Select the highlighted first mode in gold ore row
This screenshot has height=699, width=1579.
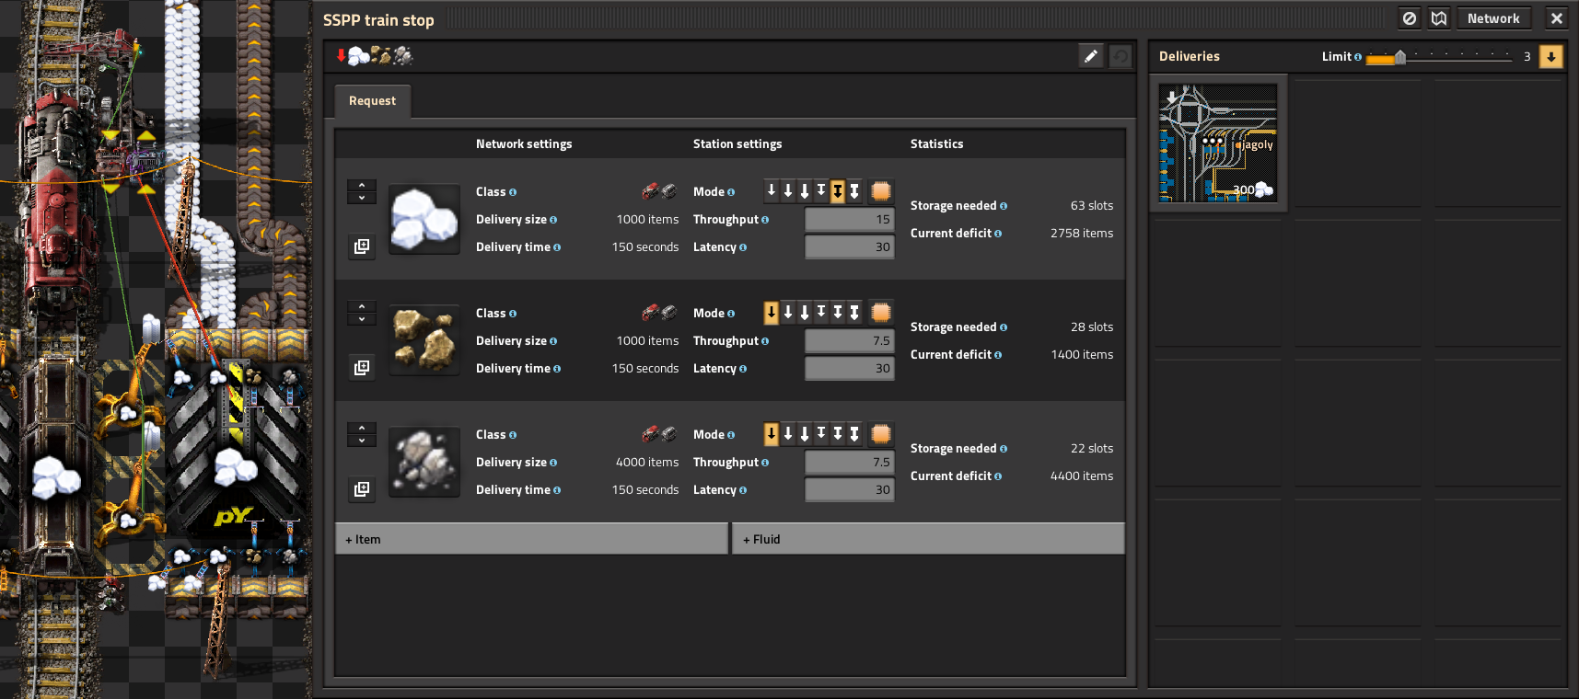772,313
